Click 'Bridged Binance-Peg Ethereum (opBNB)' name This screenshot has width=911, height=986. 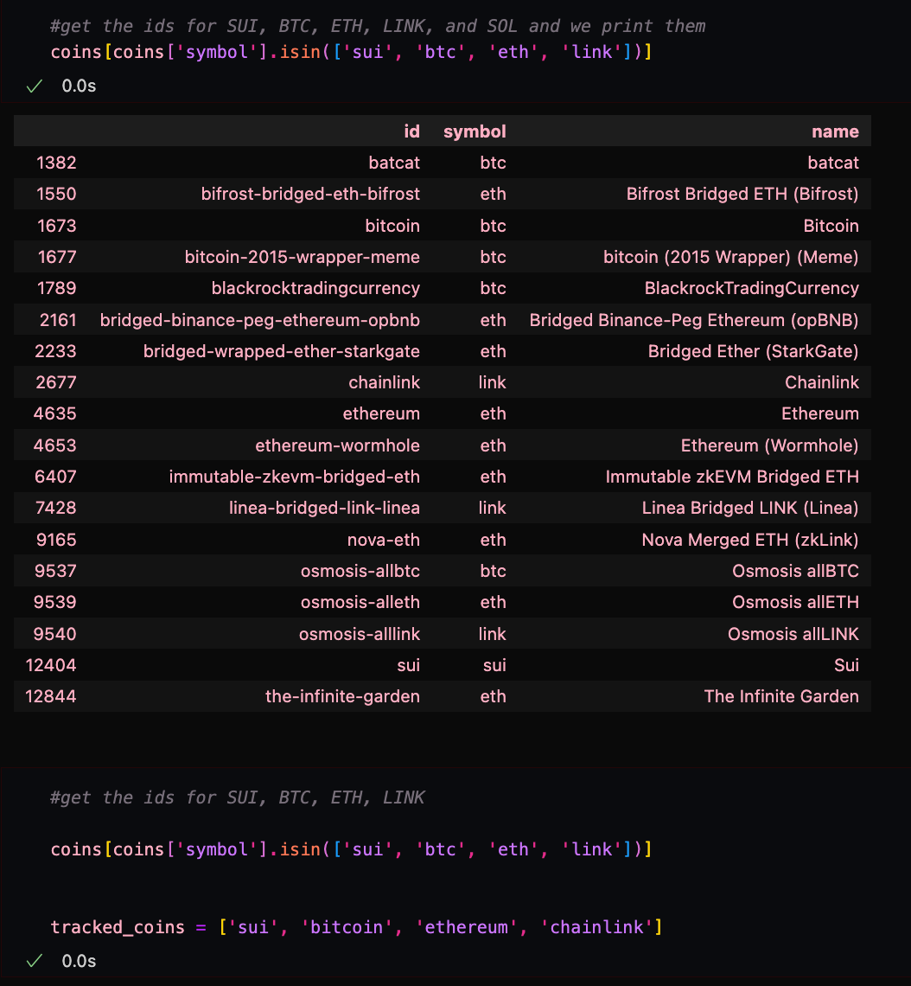pyautogui.click(x=693, y=320)
